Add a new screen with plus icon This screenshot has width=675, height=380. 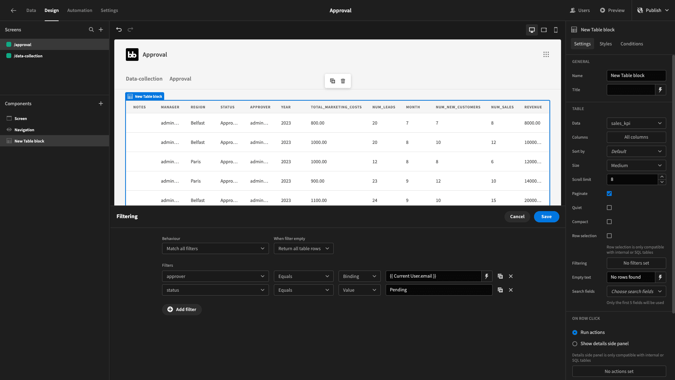[x=101, y=30]
